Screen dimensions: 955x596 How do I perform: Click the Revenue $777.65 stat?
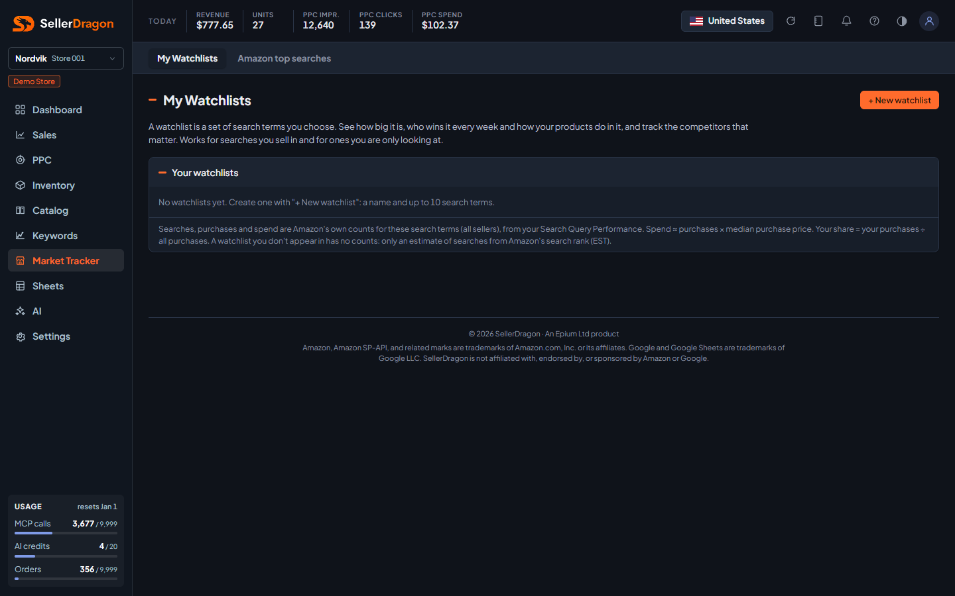(215, 21)
